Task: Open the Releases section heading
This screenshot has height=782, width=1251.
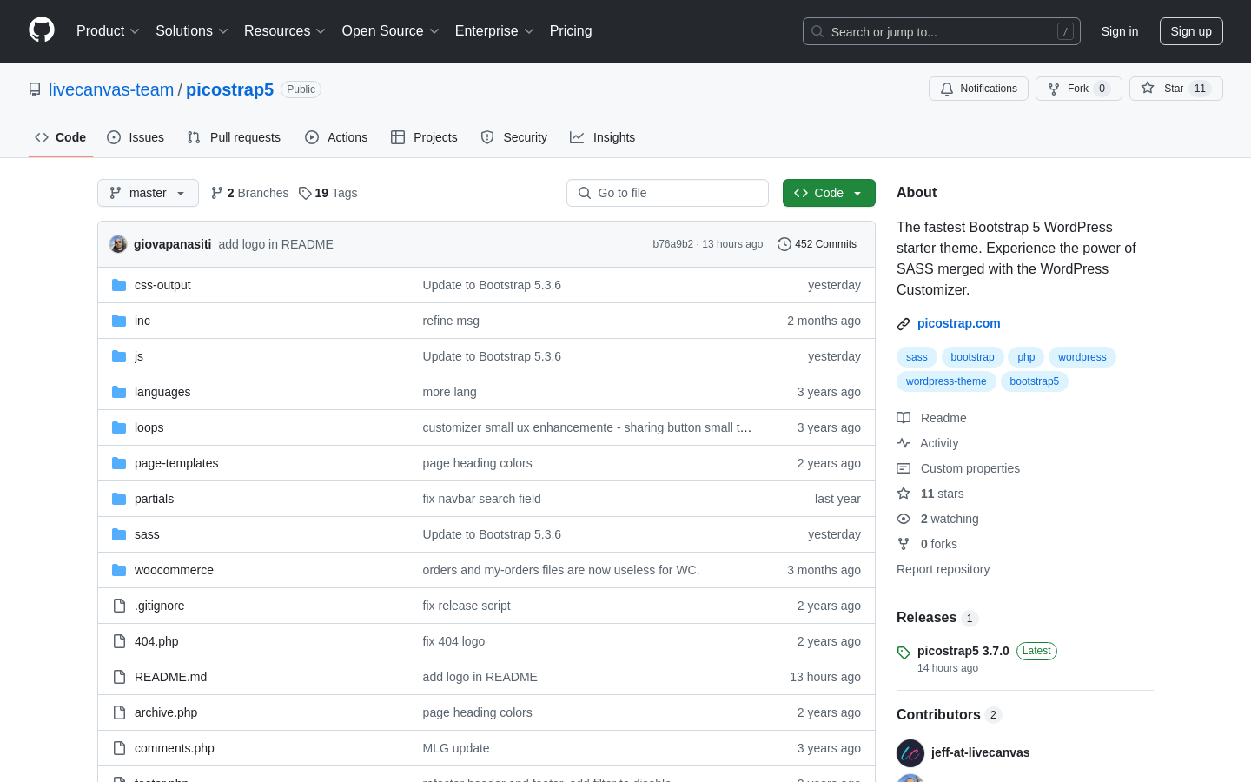Action: click(x=926, y=617)
